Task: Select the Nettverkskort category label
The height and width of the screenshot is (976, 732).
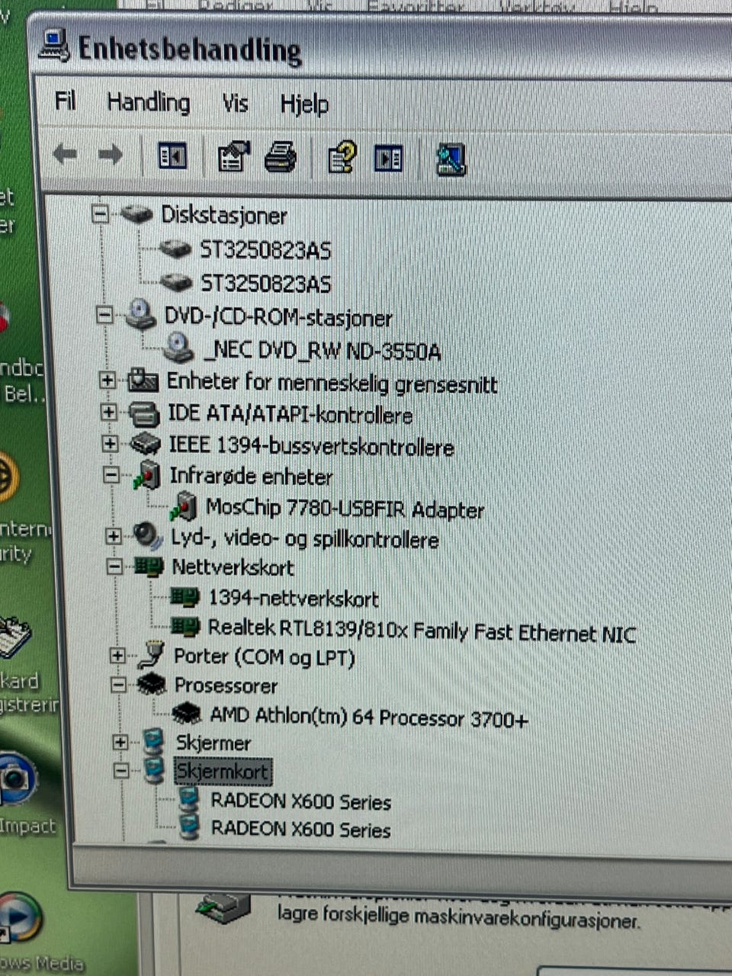Action: (233, 567)
